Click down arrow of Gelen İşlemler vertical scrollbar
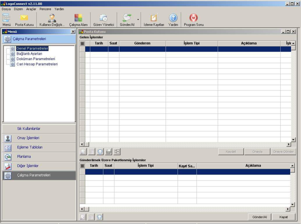 [293, 140]
